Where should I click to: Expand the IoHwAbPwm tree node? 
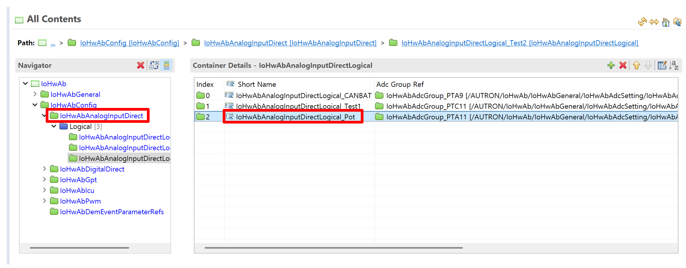[x=44, y=201]
